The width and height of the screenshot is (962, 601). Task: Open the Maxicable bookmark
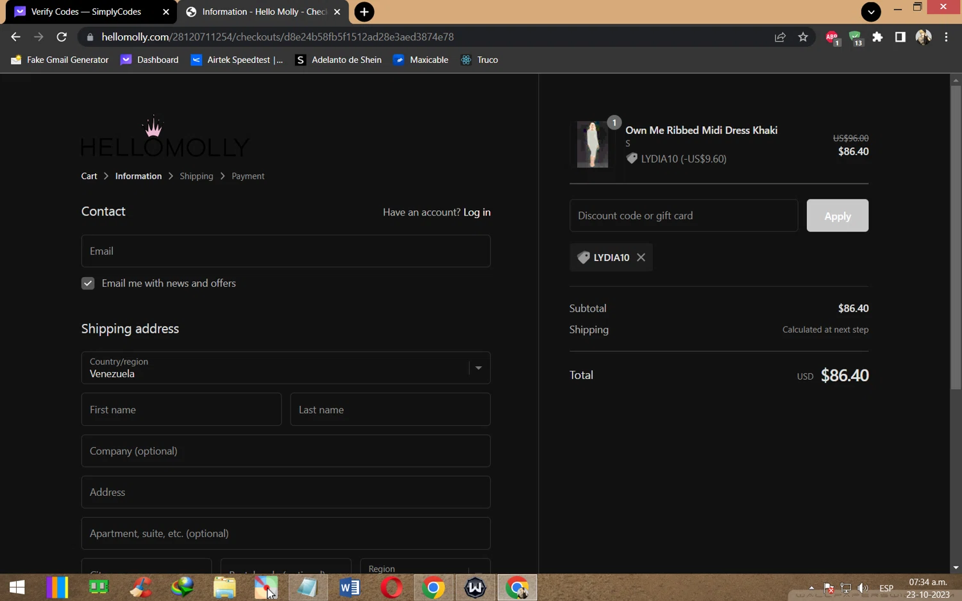pos(421,60)
